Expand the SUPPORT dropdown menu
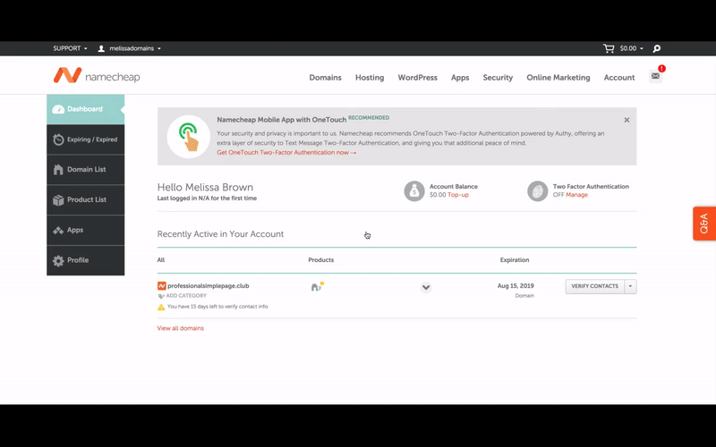This screenshot has width=716, height=447. (70, 48)
